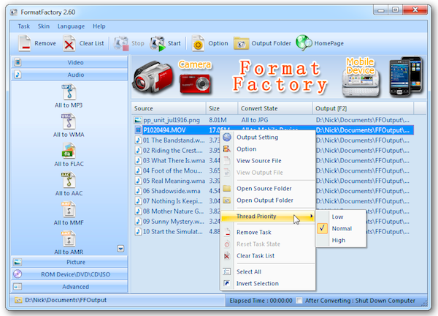438x316 pixels.
Task: Expand the Video category panel
Action: 69,62
